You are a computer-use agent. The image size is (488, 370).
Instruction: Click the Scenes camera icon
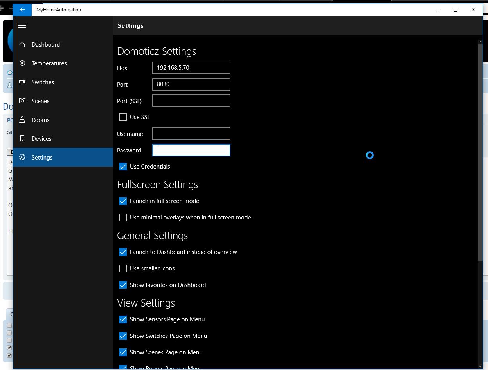pos(23,101)
